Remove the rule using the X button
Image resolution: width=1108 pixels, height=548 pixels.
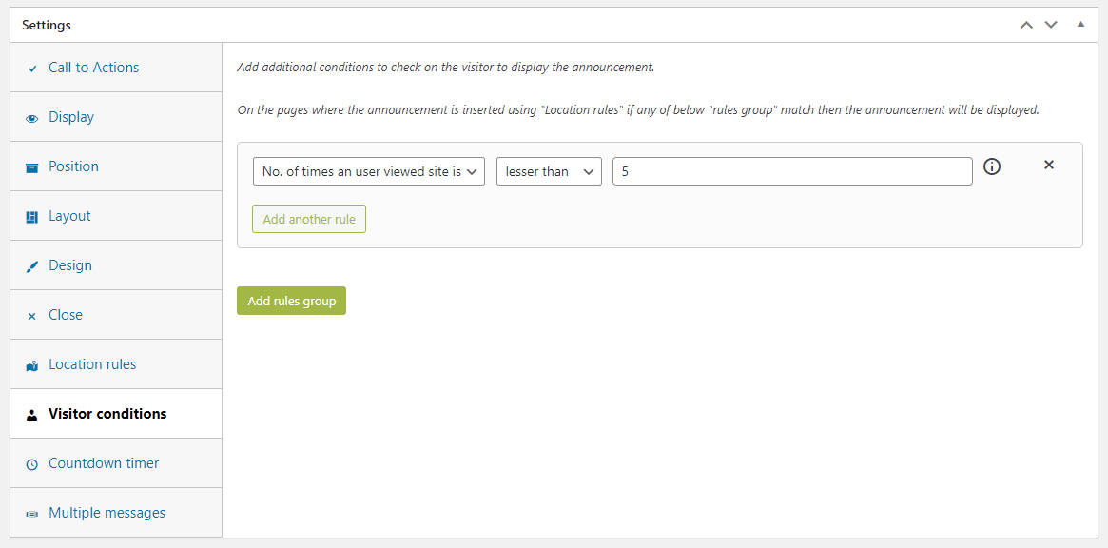(x=1048, y=164)
